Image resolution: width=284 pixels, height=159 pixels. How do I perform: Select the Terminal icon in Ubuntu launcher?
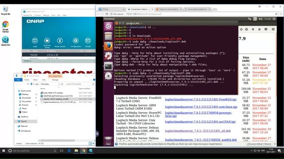(x=108, y=66)
